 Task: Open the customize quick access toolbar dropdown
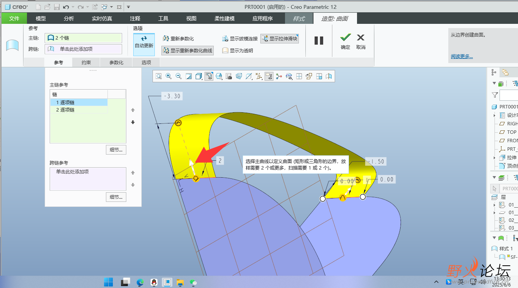tap(129, 7)
